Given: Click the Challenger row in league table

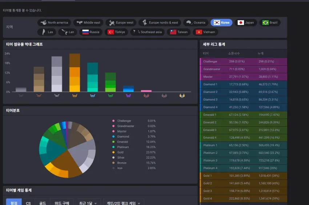Looking at the screenshot, I should tap(244, 62).
